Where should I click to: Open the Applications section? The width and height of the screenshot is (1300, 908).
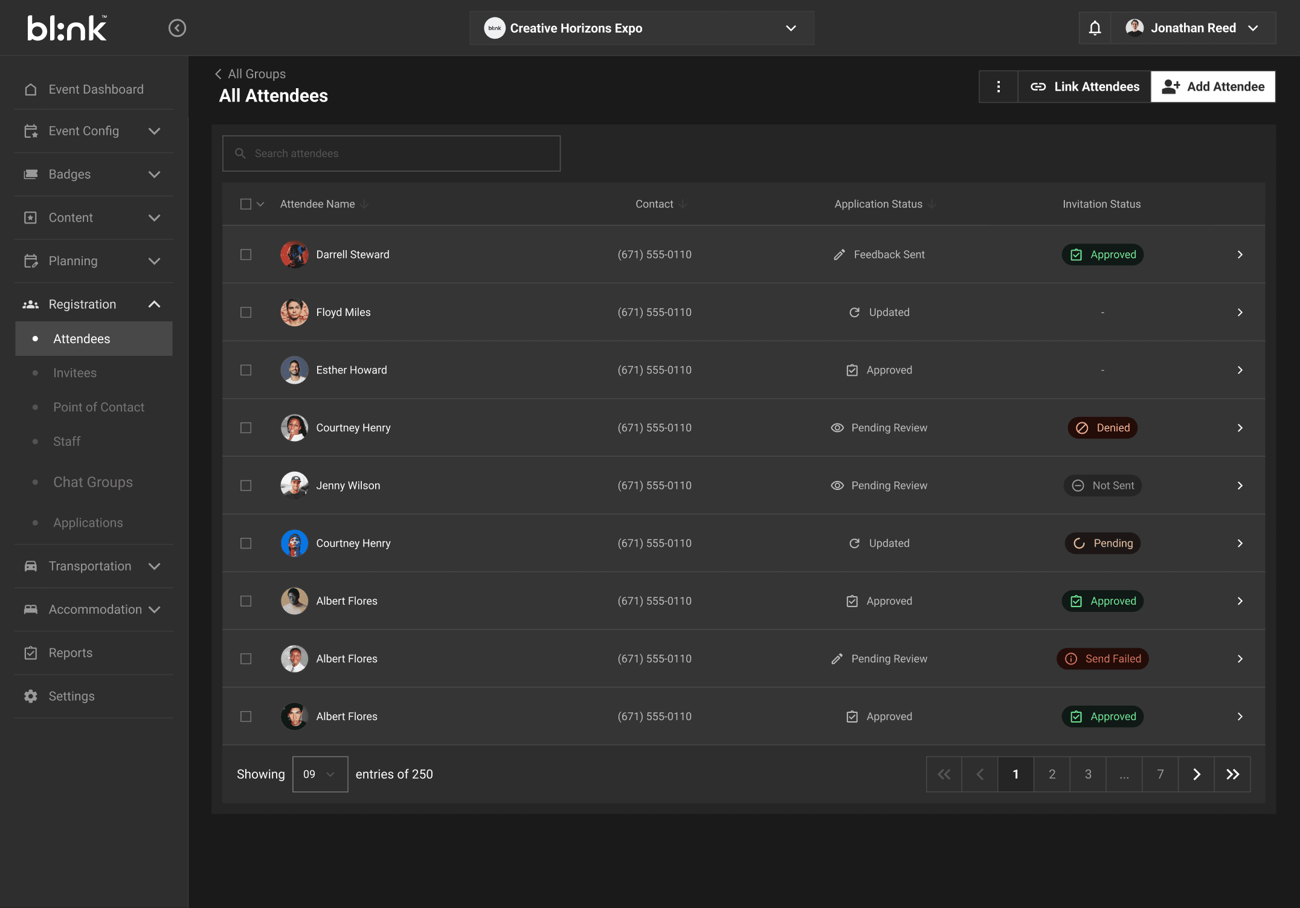tap(88, 522)
